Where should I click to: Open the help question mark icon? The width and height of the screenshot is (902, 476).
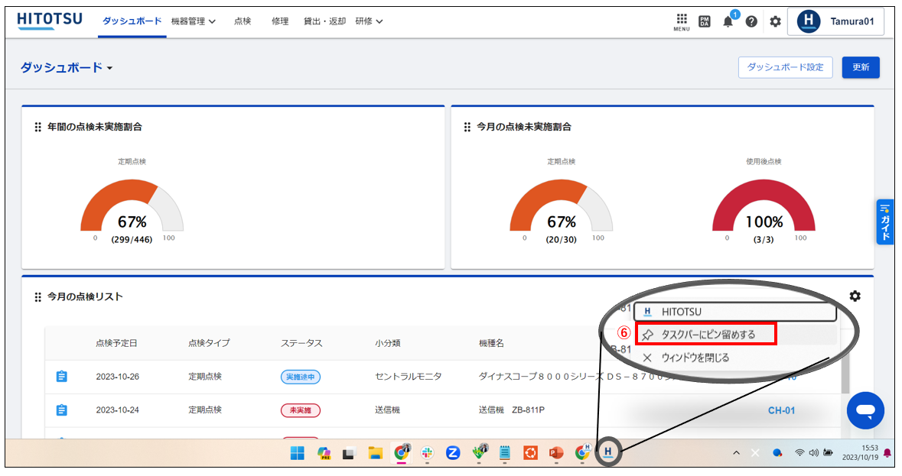pyautogui.click(x=751, y=22)
